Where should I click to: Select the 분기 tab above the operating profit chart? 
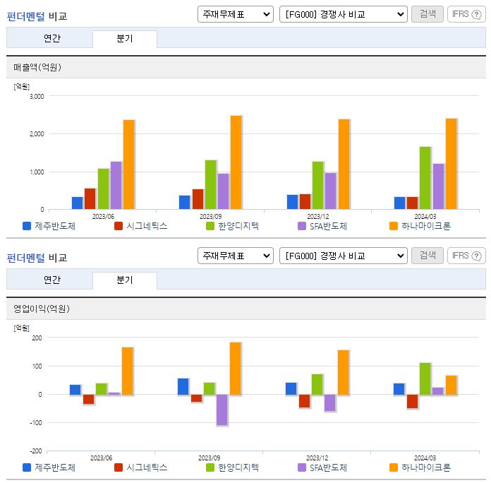coord(125,280)
